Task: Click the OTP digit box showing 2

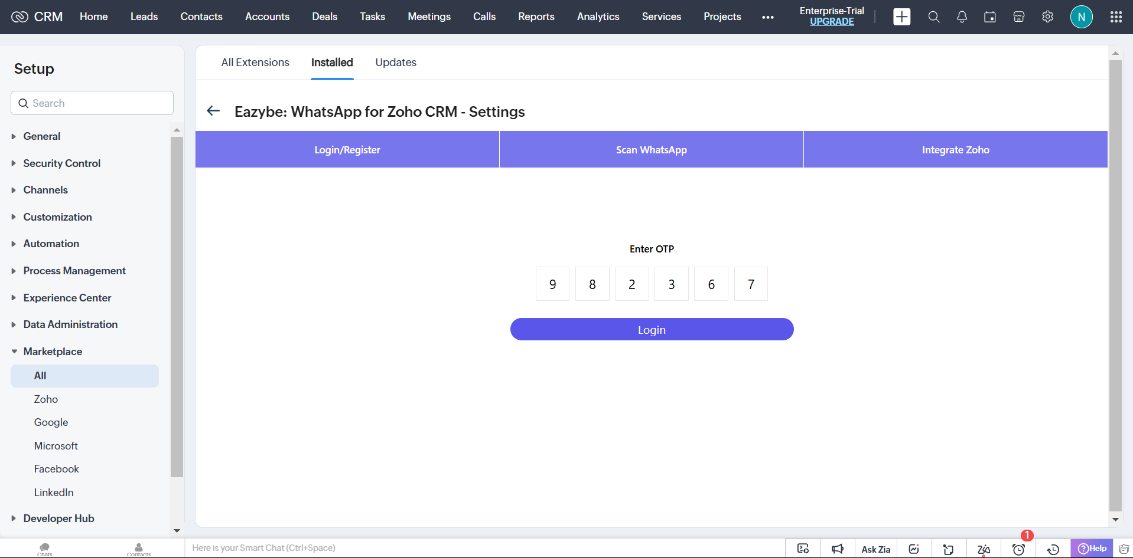Action: [632, 284]
